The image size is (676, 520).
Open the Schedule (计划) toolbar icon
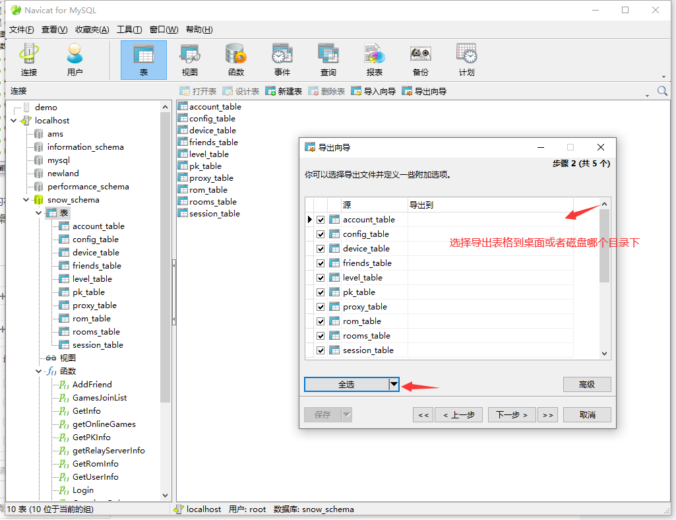(x=466, y=60)
